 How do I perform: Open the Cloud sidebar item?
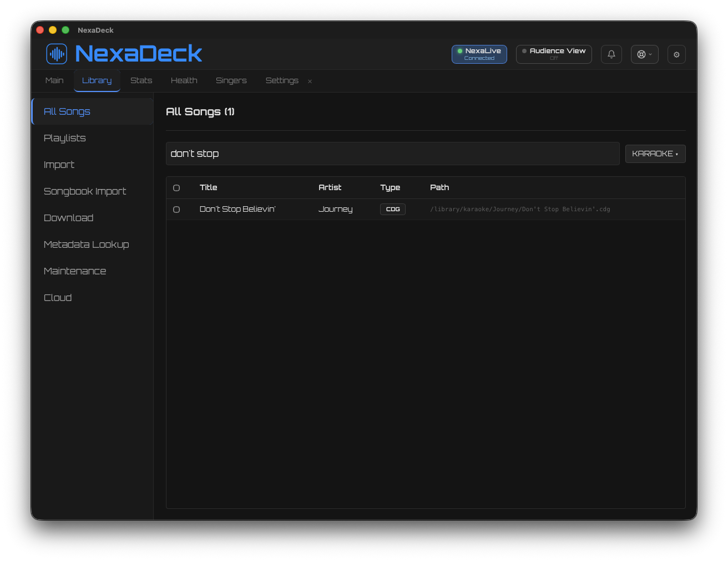58,298
